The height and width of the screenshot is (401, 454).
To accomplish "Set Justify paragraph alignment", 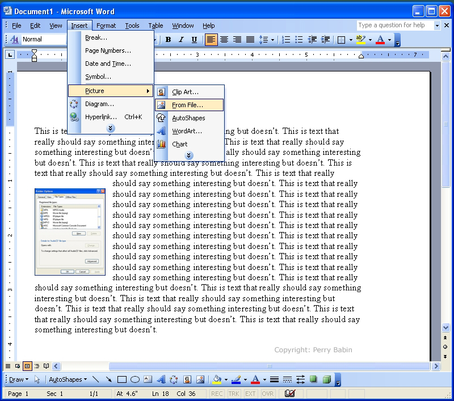I will tap(250, 39).
